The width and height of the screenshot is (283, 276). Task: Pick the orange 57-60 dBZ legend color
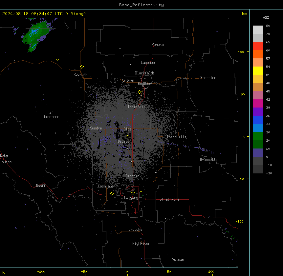click(258, 54)
